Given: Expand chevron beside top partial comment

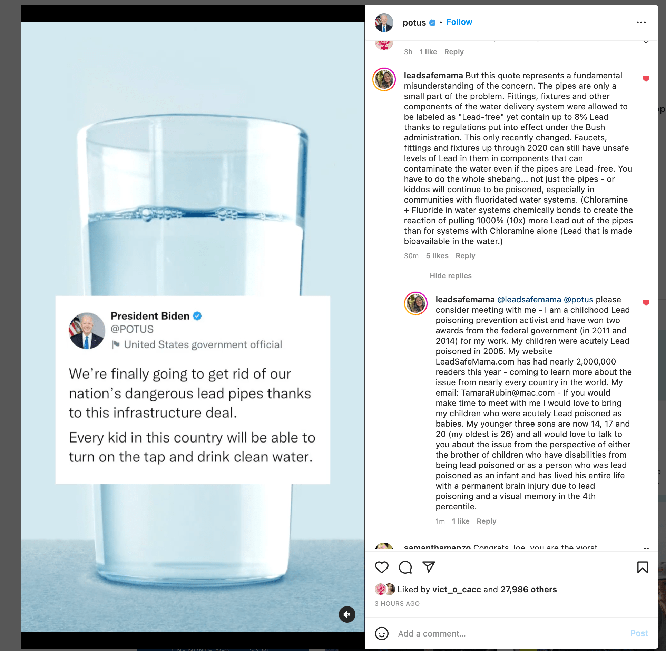Looking at the screenshot, I should [x=646, y=42].
